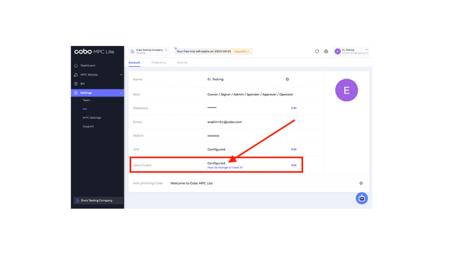Image resolution: width=449 pixels, height=253 pixels.
Task: Click "How to change or reset it?" link
Action: tap(225, 168)
